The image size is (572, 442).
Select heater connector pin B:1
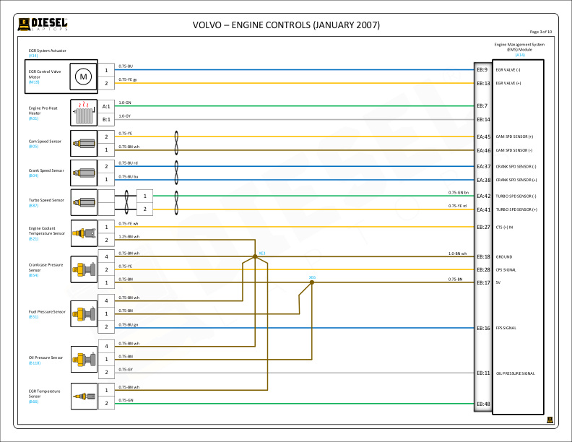tap(106, 120)
